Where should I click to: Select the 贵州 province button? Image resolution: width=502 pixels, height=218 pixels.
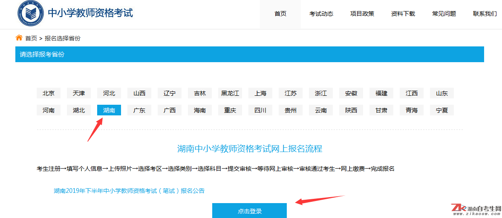(290, 110)
